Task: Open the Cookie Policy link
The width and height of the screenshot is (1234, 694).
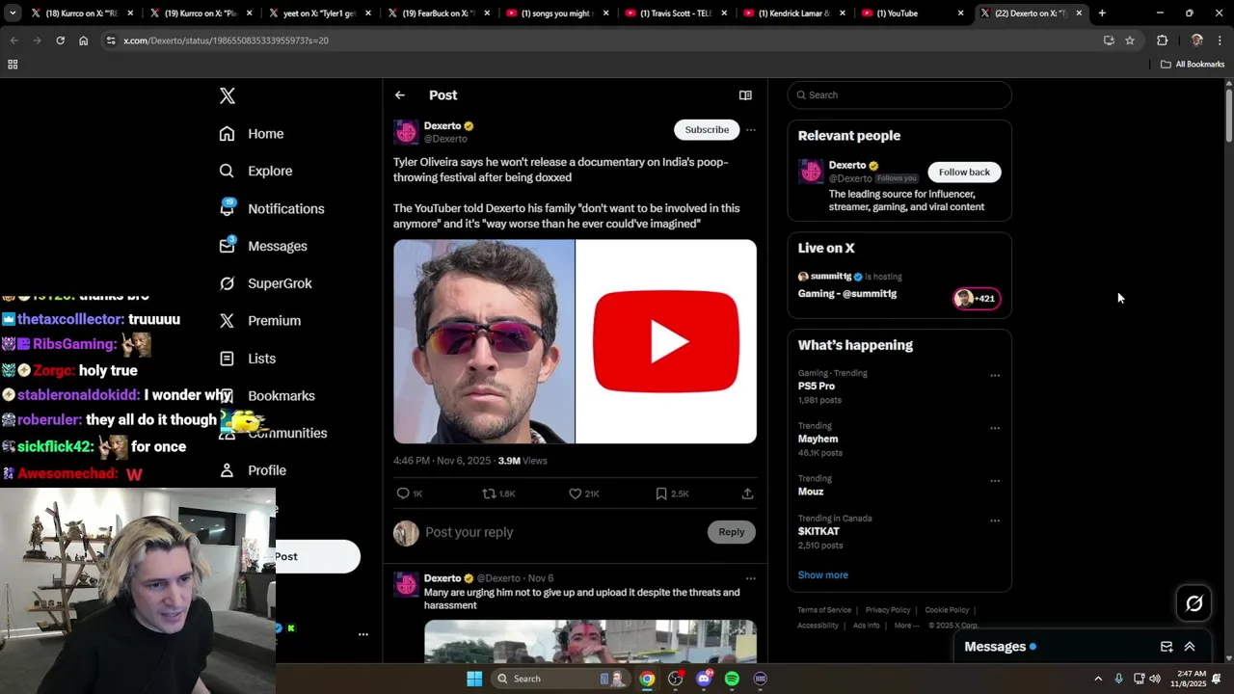Action: 947,610
